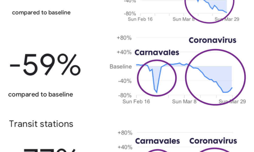Image resolution: width=254 pixels, height=152 pixels.
Task: Click the Carnavales label in the Transit stations chart
Action: (157, 141)
